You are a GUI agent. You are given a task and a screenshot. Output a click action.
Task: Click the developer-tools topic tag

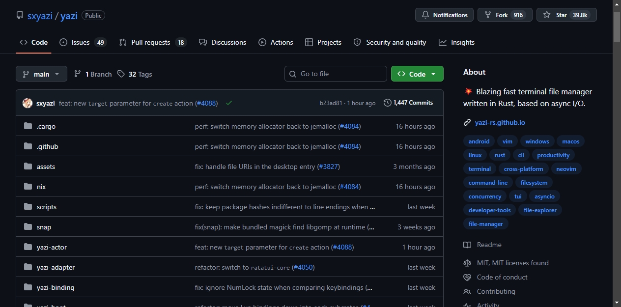[490, 210]
